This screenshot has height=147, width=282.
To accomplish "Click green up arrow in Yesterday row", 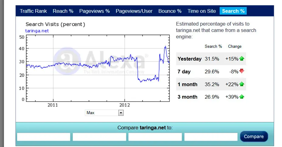I will (242, 58).
